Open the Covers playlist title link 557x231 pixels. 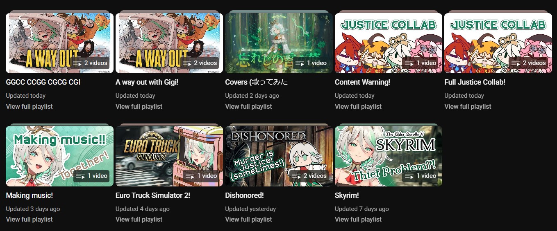pos(257,82)
